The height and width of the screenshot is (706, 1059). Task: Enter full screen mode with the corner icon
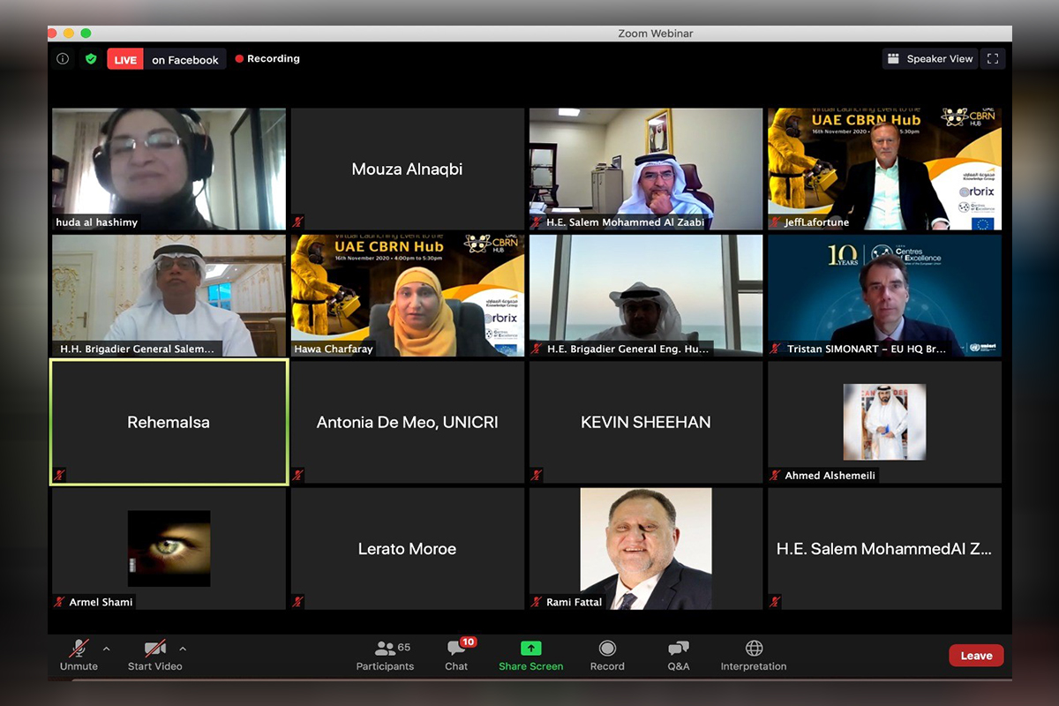pyautogui.click(x=993, y=59)
